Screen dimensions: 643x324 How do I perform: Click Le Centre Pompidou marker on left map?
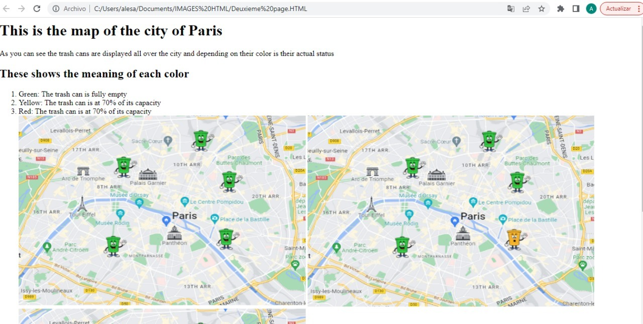(x=184, y=201)
